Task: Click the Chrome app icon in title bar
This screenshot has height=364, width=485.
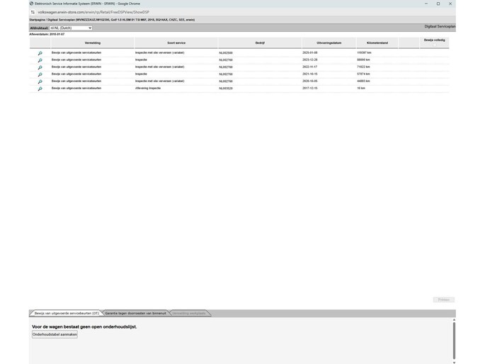Action: 32,4
